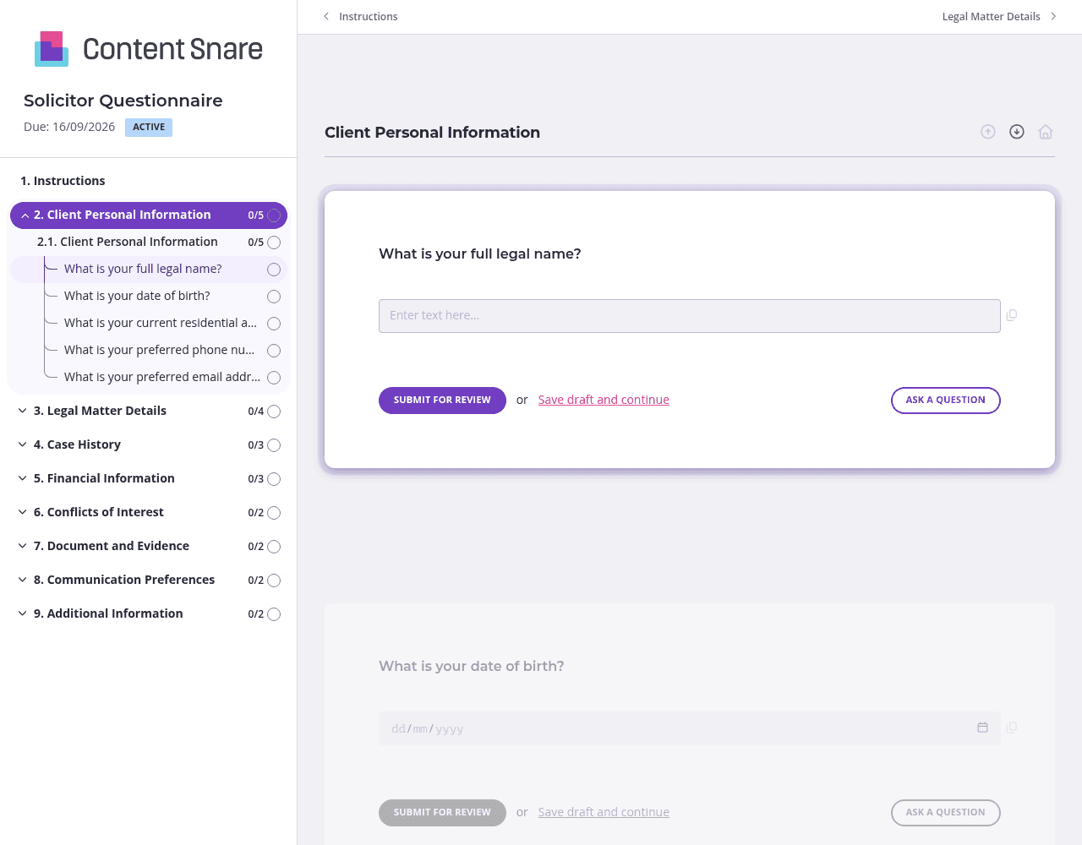Go to Legal Matter Details next page link
The height and width of the screenshot is (845, 1082).
click(x=991, y=16)
